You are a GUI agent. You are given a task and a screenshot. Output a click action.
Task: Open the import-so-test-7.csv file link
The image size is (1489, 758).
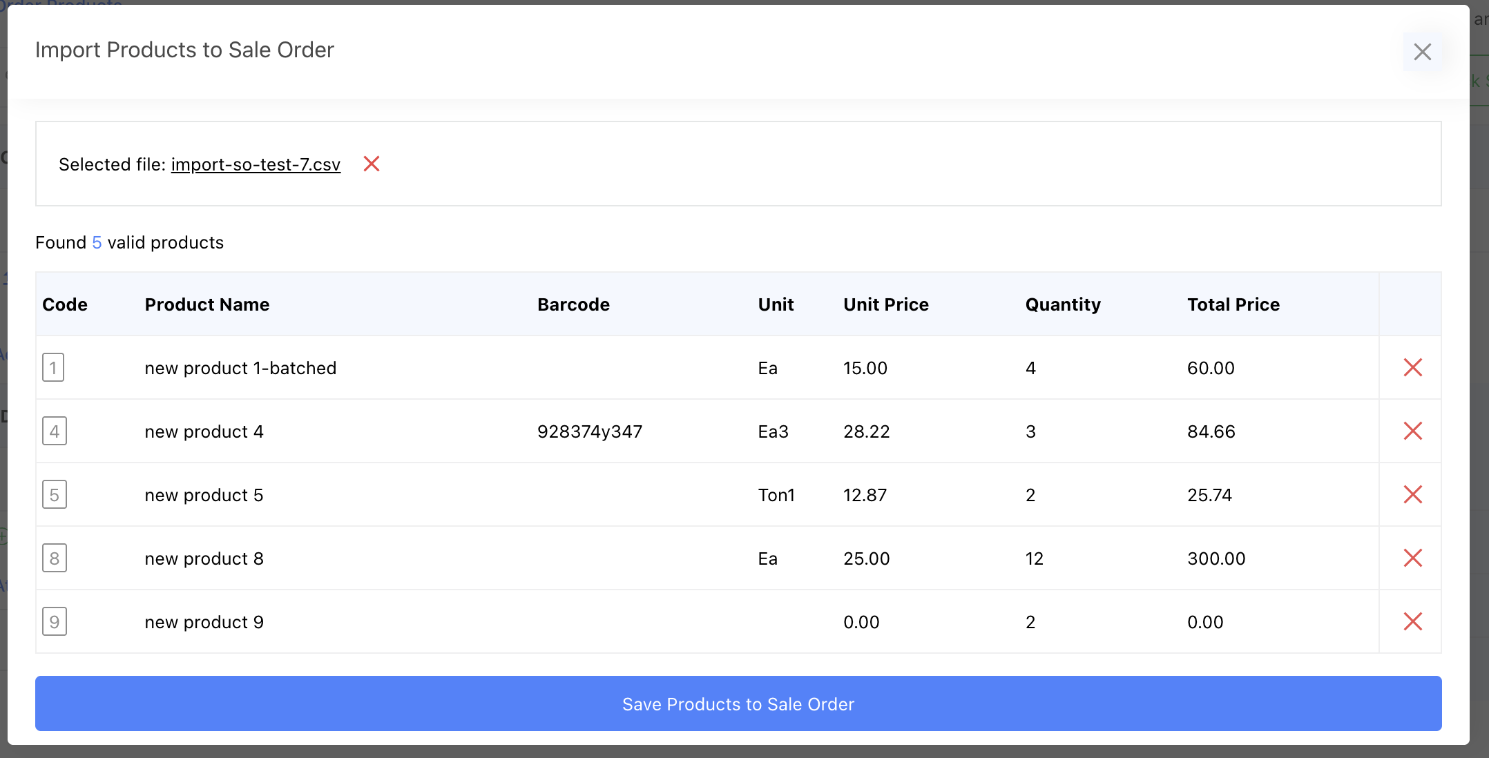pos(256,165)
